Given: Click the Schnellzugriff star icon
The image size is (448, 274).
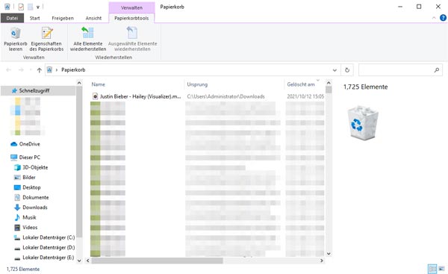Looking at the screenshot, I should [x=14, y=90].
